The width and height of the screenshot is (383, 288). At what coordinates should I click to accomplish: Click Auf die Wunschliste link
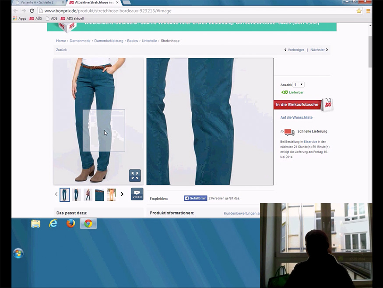[x=296, y=117]
